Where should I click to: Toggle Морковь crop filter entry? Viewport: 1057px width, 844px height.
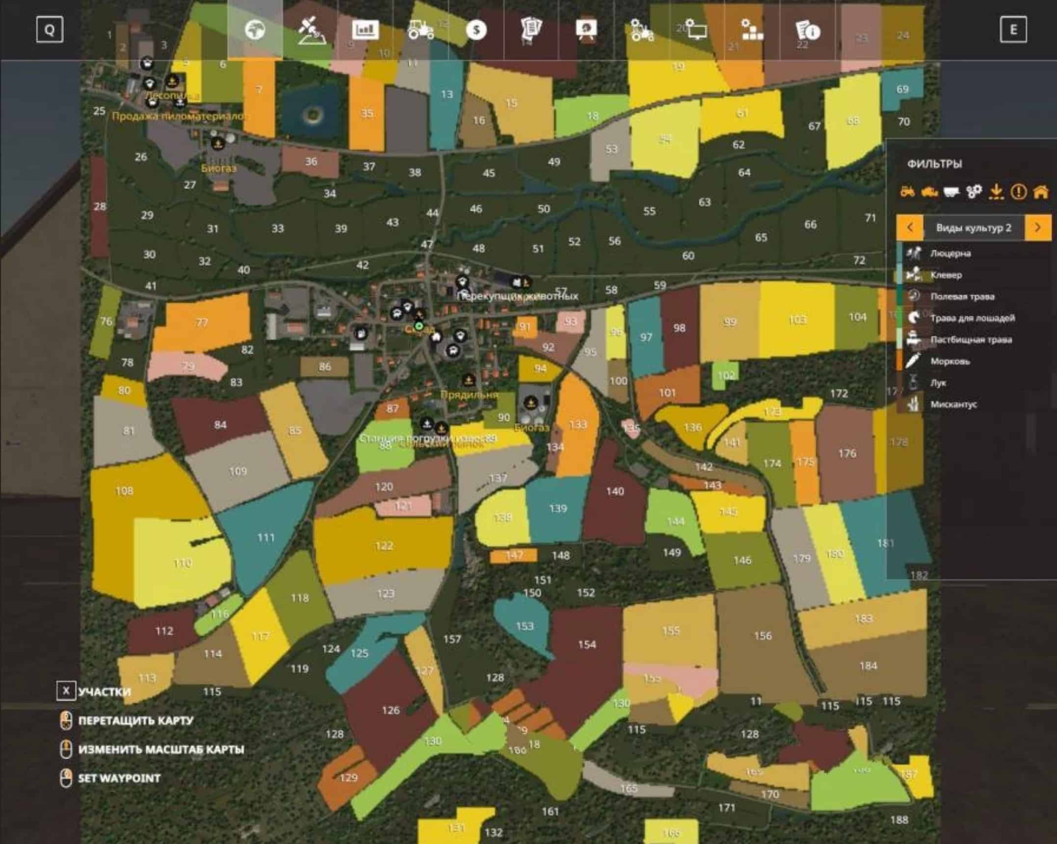click(x=950, y=361)
